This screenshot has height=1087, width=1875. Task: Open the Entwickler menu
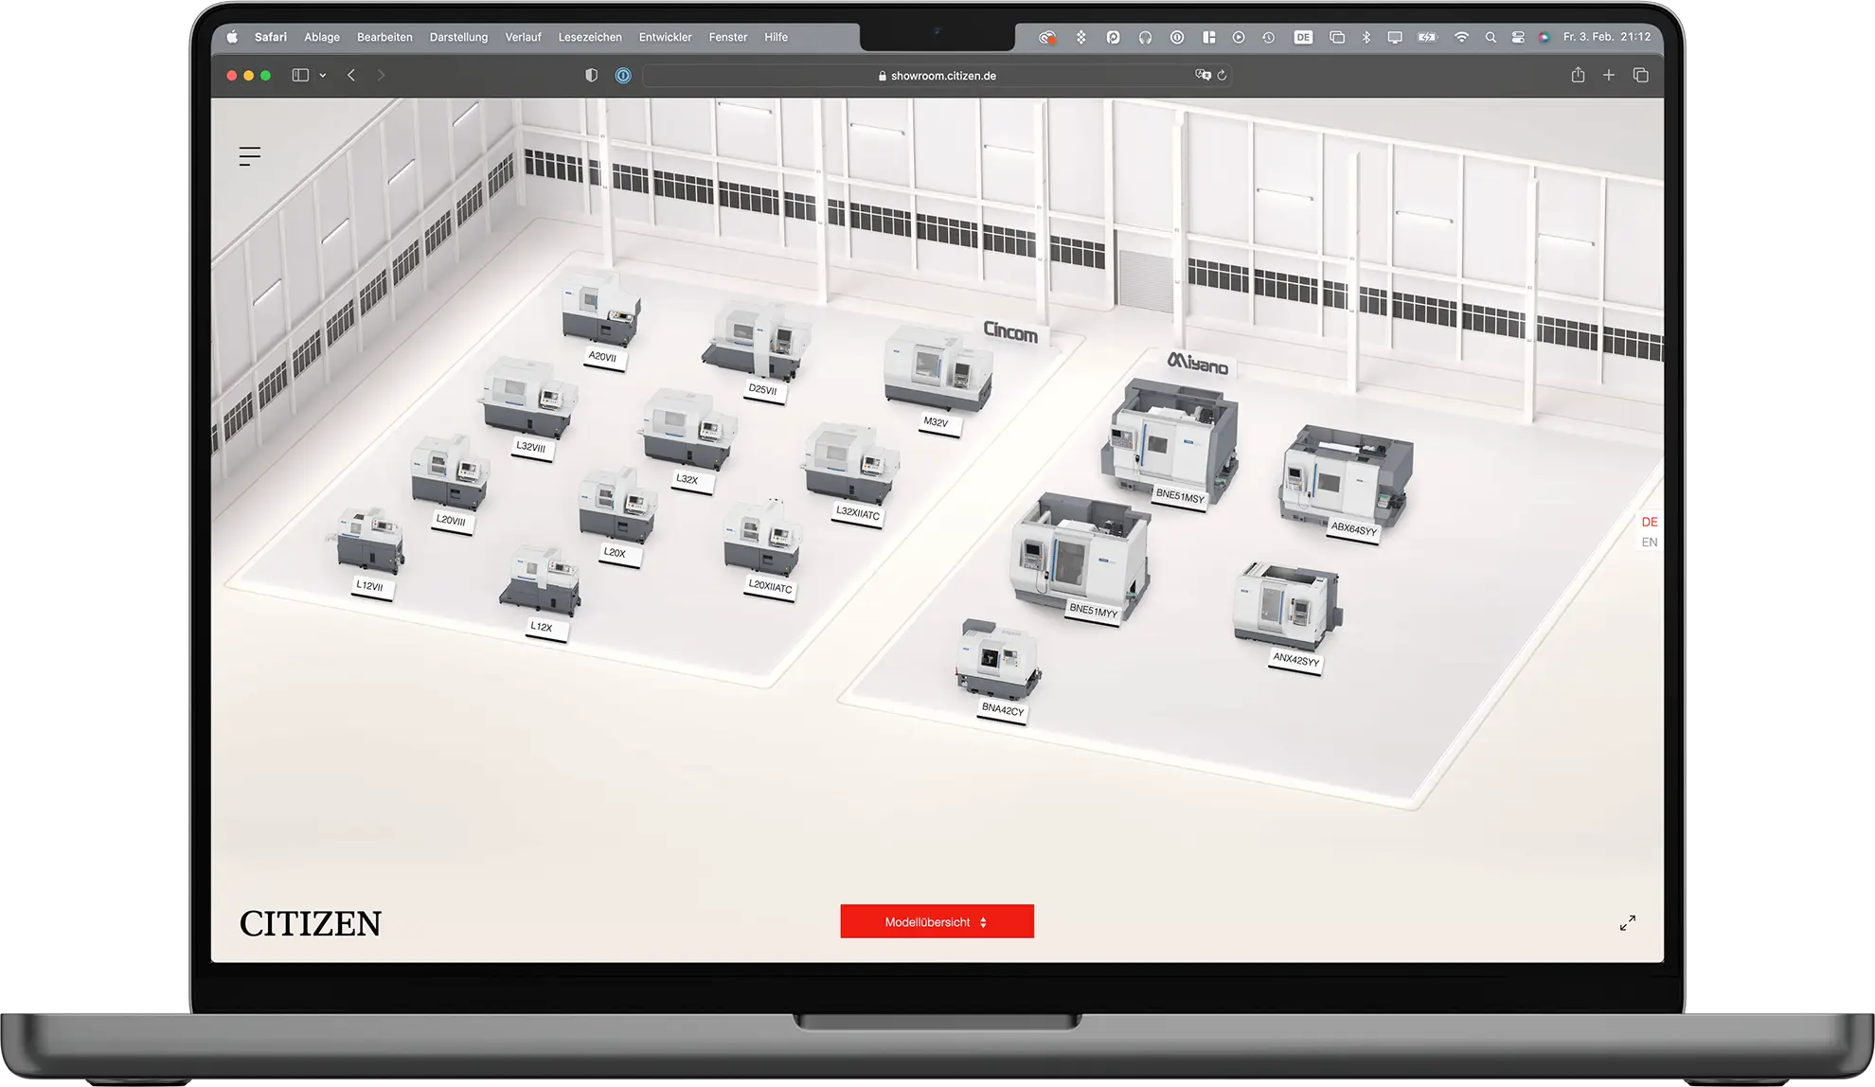pos(665,37)
